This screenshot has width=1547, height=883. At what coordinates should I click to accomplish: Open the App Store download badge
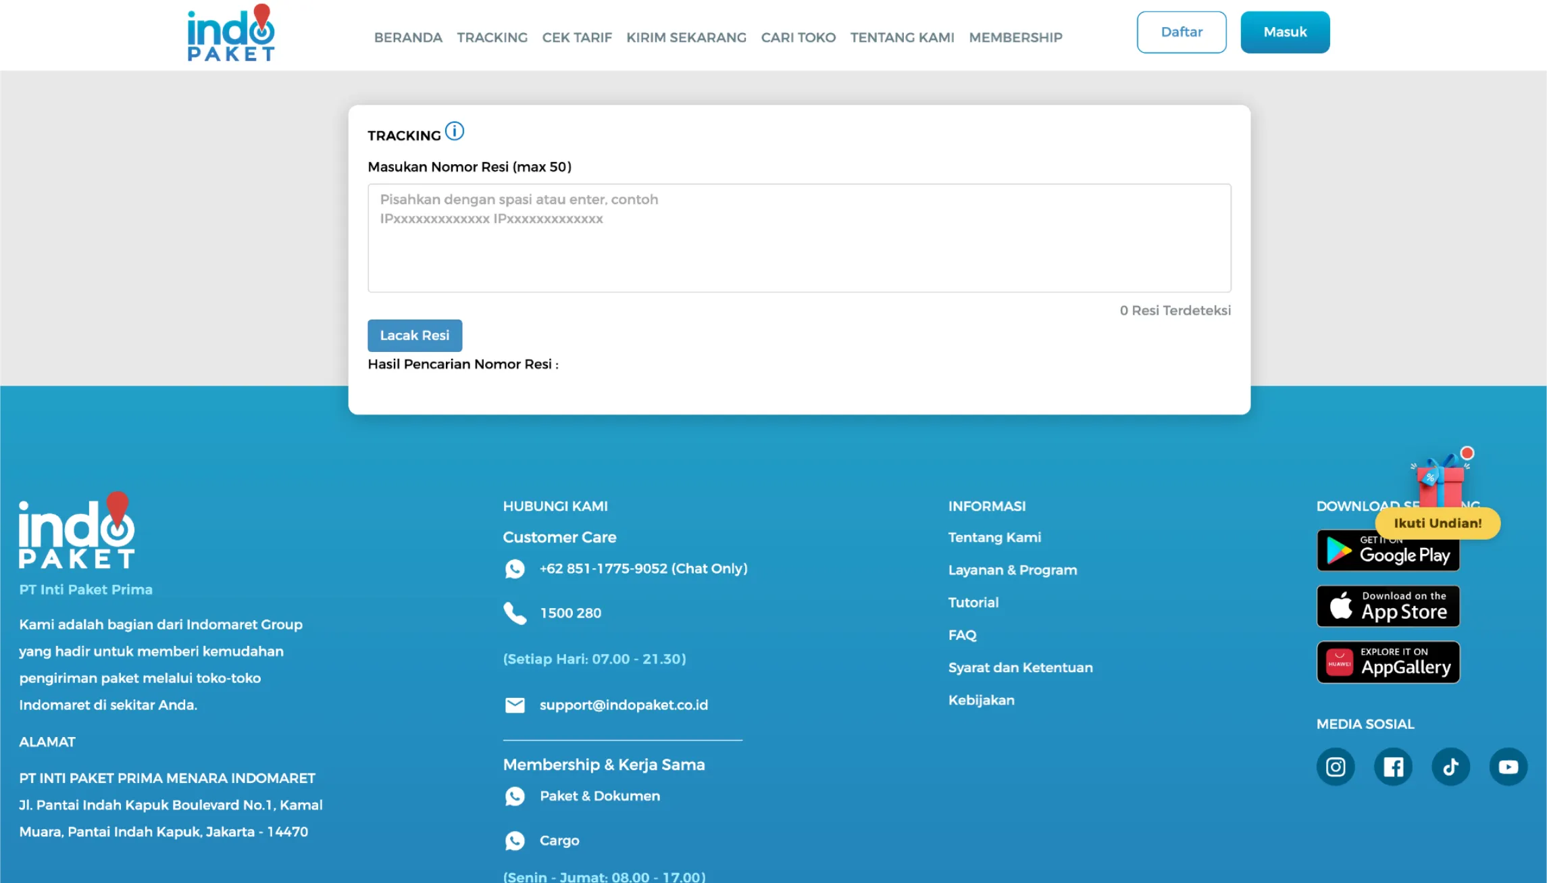[1388, 606]
